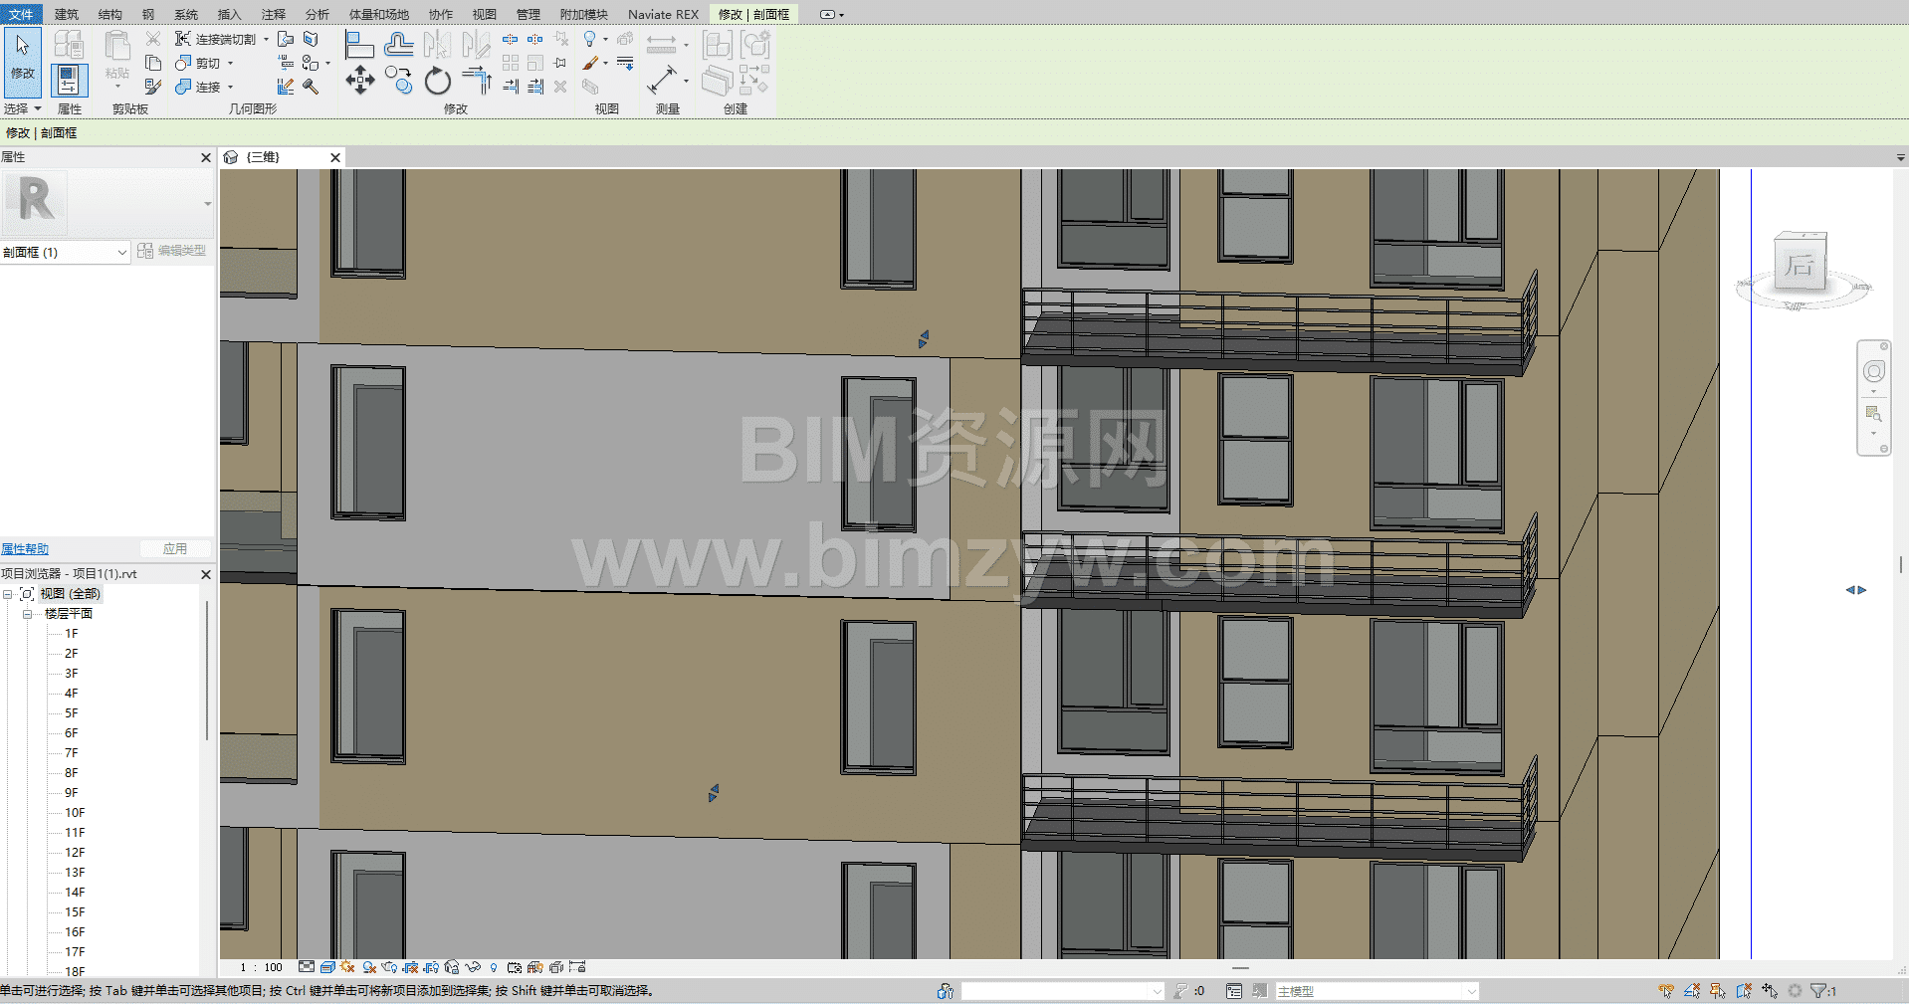Toggle Select Pinned Elements in status bar
1909x1004 pixels.
tap(1718, 991)
